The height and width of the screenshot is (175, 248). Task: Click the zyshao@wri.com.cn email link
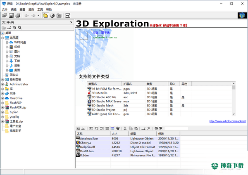pos(105,38)
